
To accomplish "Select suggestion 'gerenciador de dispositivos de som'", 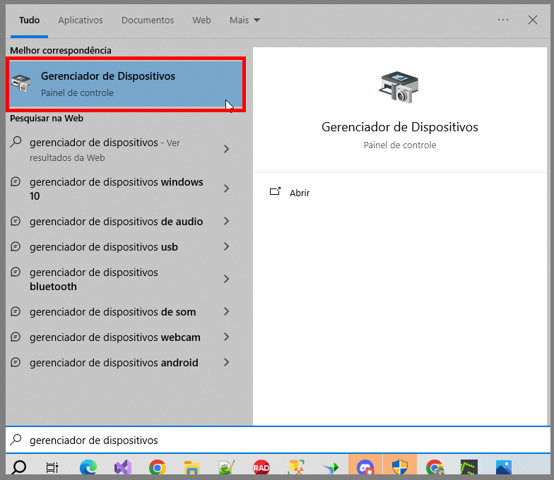I will pos(113,312).
